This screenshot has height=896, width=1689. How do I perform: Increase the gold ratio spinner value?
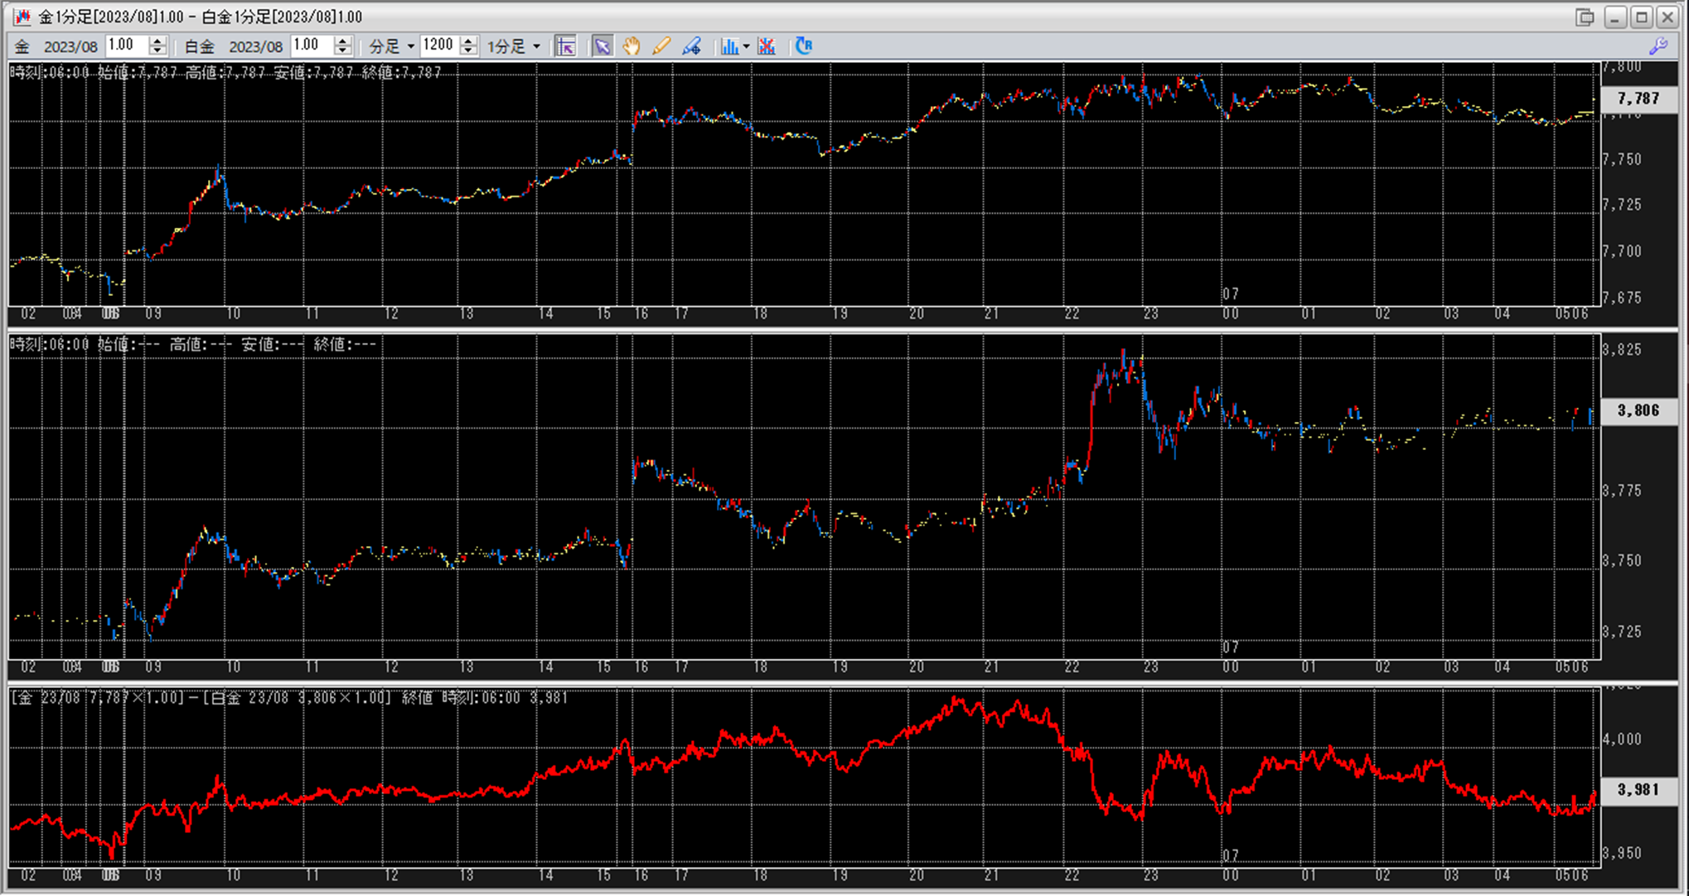coord(157,41)
